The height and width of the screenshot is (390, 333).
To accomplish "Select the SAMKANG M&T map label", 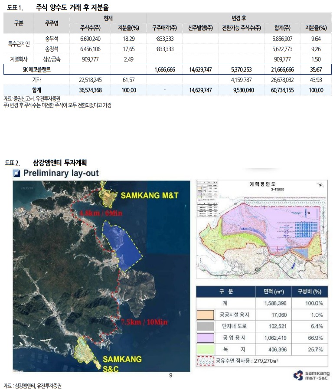I will [x=150, y=196].
